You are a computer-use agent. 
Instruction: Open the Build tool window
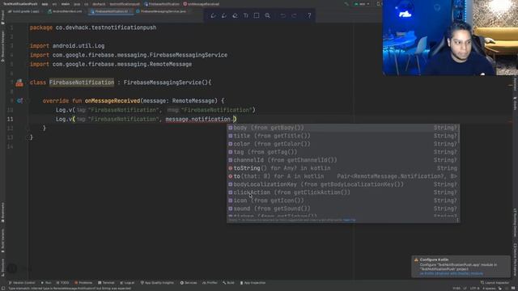[228, 283]
